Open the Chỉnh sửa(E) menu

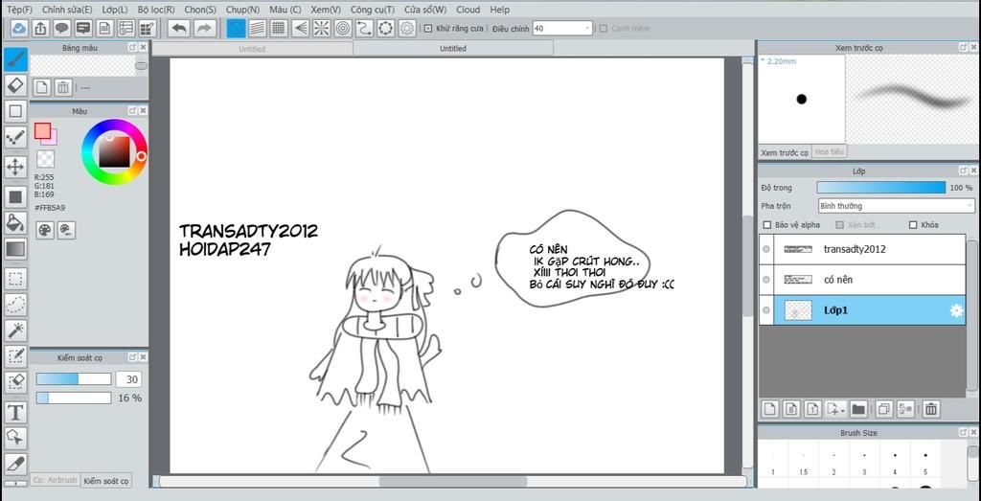(x=67, y=10)
